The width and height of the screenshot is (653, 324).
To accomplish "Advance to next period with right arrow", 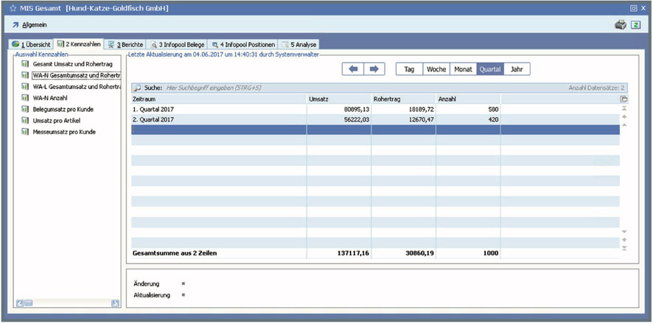I will coord(374,69).
